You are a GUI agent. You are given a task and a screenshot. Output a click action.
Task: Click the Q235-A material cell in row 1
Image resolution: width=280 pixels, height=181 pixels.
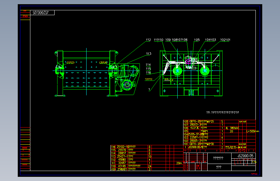click(x=233, y=147)
